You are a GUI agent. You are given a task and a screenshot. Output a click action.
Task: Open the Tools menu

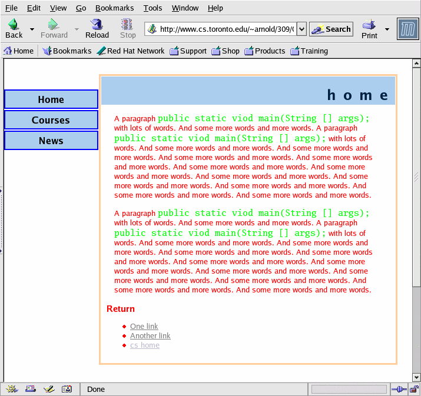153,8
